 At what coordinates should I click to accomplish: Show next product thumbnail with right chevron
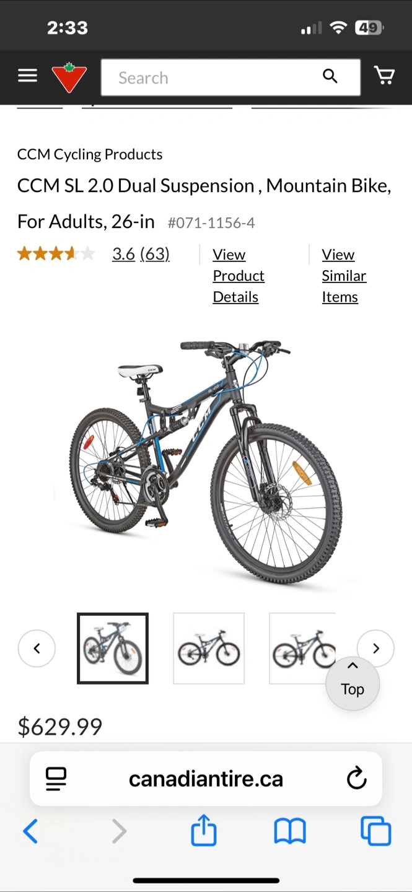[375, 649]
